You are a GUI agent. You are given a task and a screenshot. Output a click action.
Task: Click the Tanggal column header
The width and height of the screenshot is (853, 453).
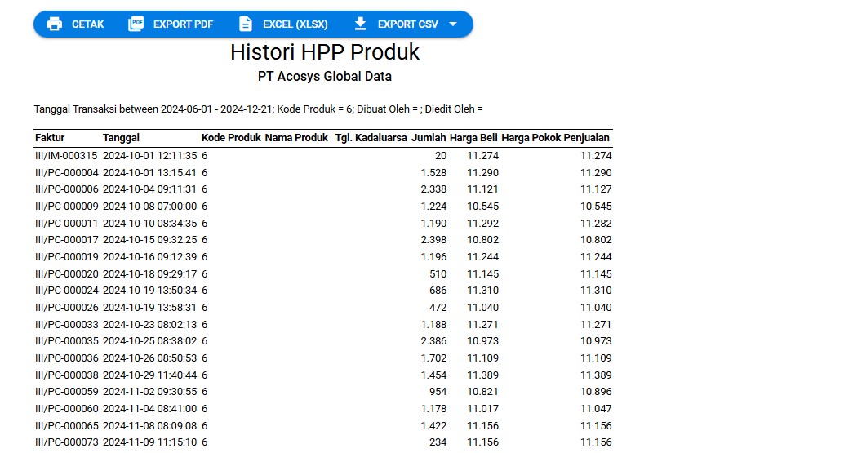(121, 138)
